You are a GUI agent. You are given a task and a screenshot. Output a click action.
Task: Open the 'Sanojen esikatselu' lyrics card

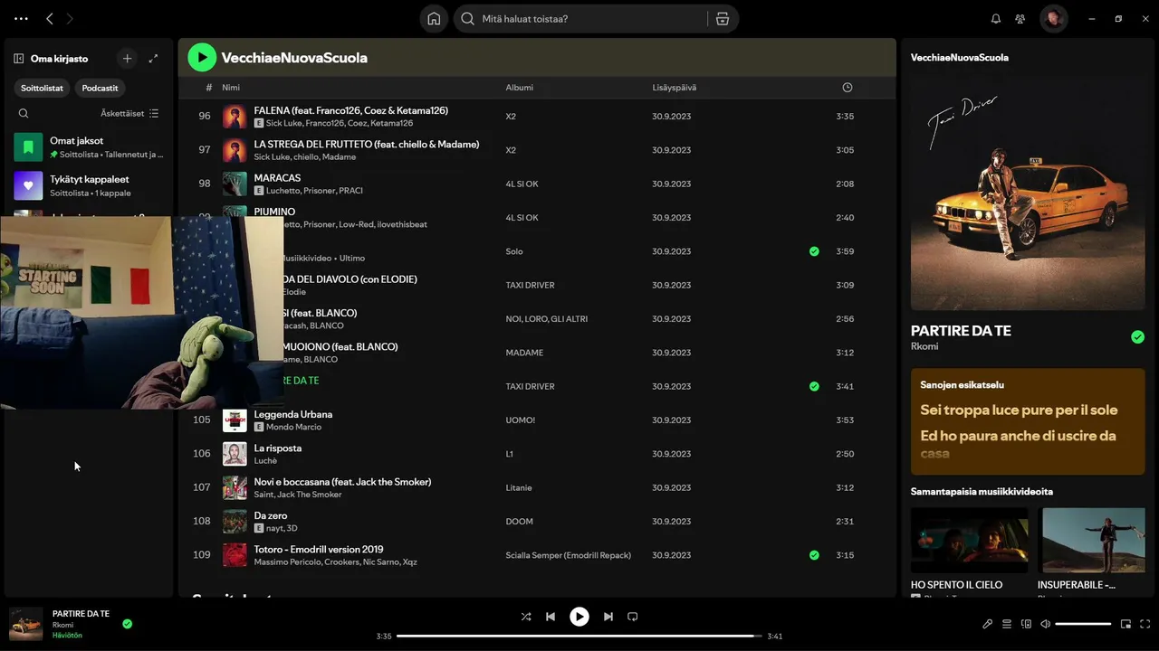[1028, 421]
